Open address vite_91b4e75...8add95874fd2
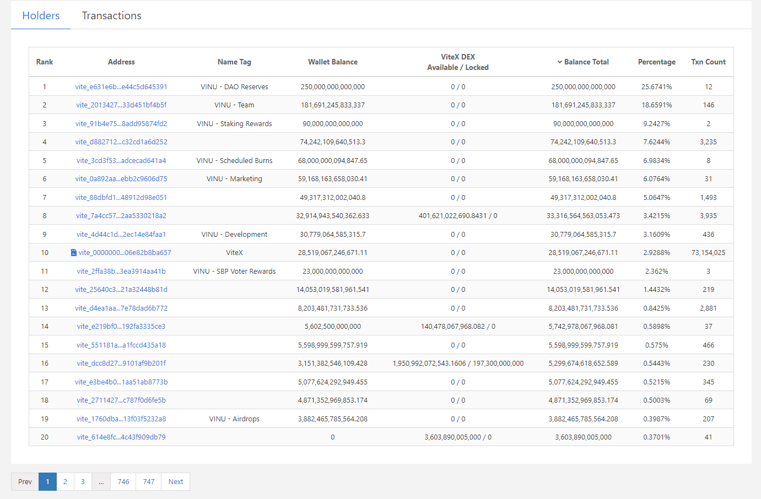Image resolution: width=761 pixels, height=499 pixels. [x=121, y=124]
